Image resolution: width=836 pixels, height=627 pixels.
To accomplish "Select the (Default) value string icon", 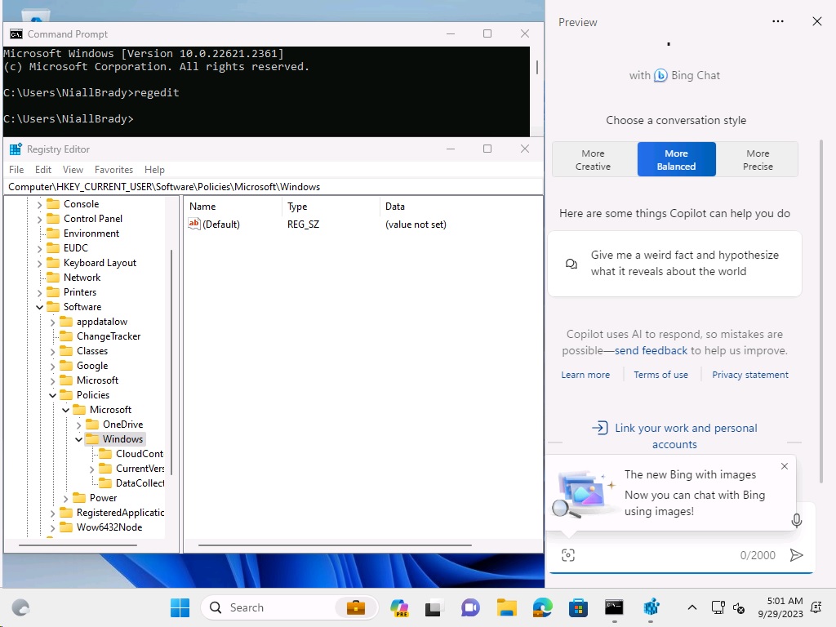I will [194, 224].
